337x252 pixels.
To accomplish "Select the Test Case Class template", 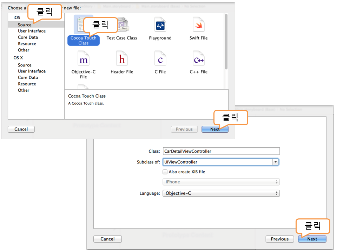I will pos(122,38).
